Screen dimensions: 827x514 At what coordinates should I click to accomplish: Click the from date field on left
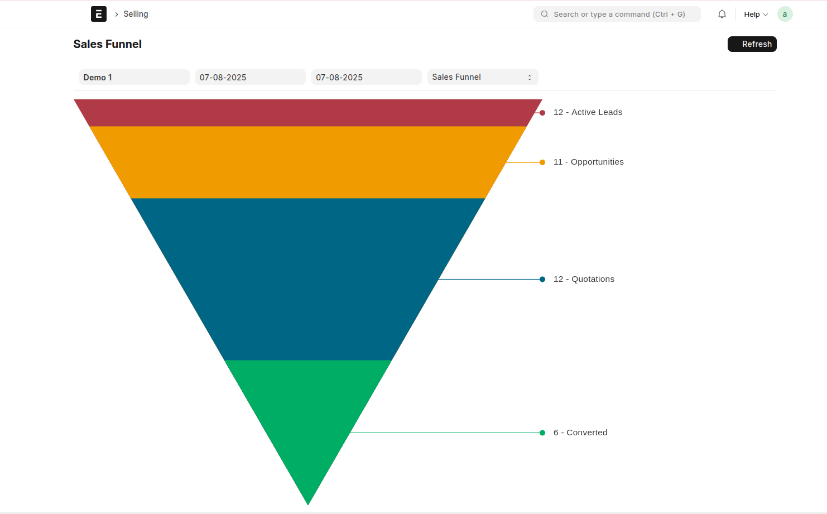coord(250,77)
